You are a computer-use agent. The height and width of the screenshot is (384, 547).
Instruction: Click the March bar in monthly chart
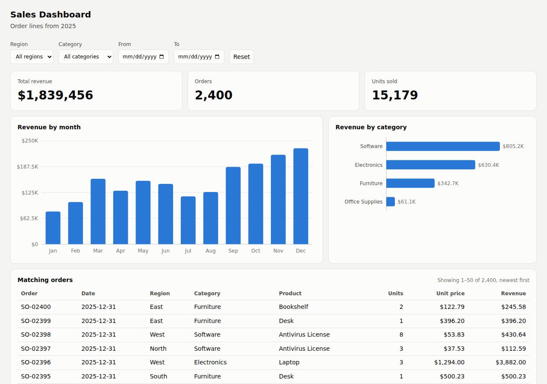pyautogui.click(x=98, y=212)
